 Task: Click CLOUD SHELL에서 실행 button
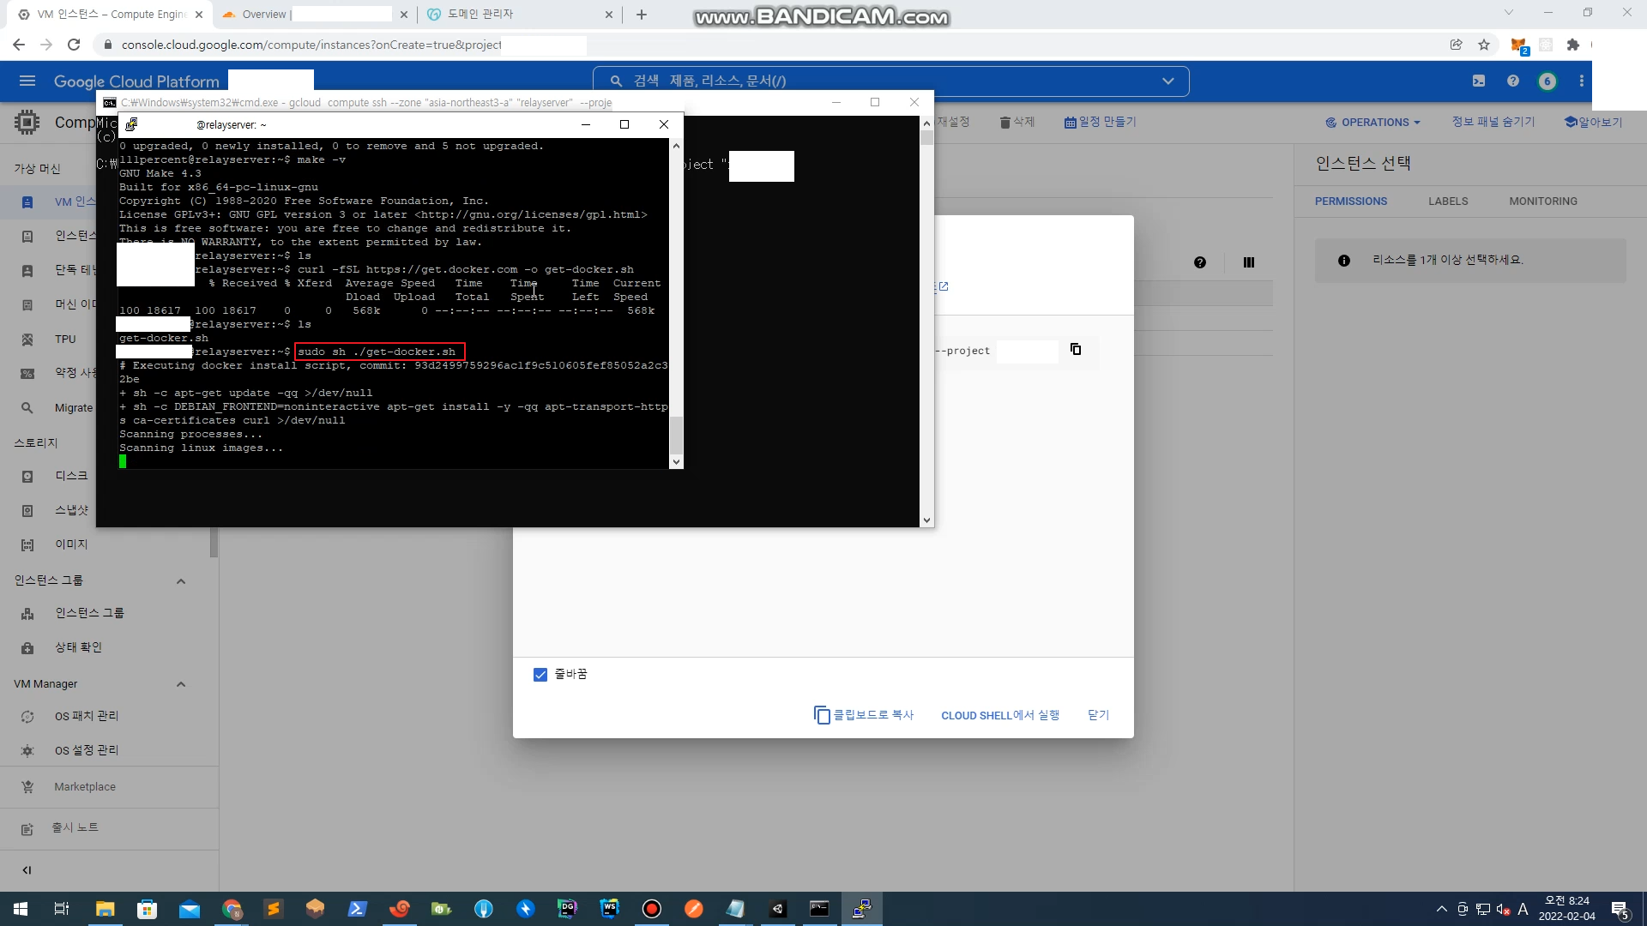(1000, 715)
